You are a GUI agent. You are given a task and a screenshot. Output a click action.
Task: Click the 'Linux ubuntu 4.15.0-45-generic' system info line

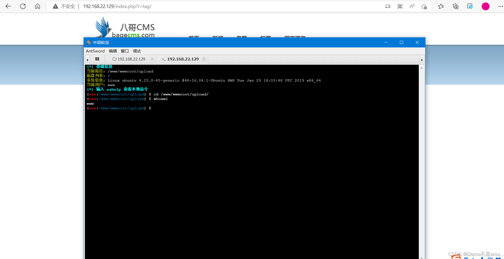[x=214, y=80]
